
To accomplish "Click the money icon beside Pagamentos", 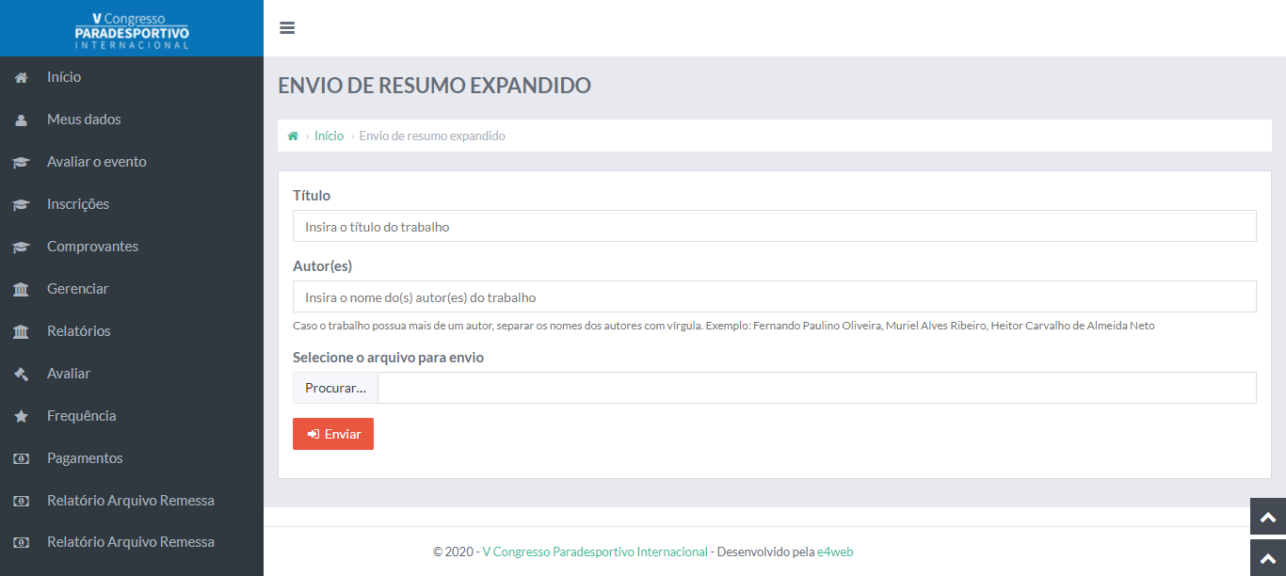I will click(x=21, y=459).
